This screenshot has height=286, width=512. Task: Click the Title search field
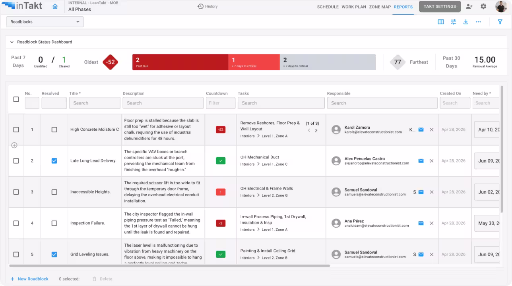click(x=95, y=103)
